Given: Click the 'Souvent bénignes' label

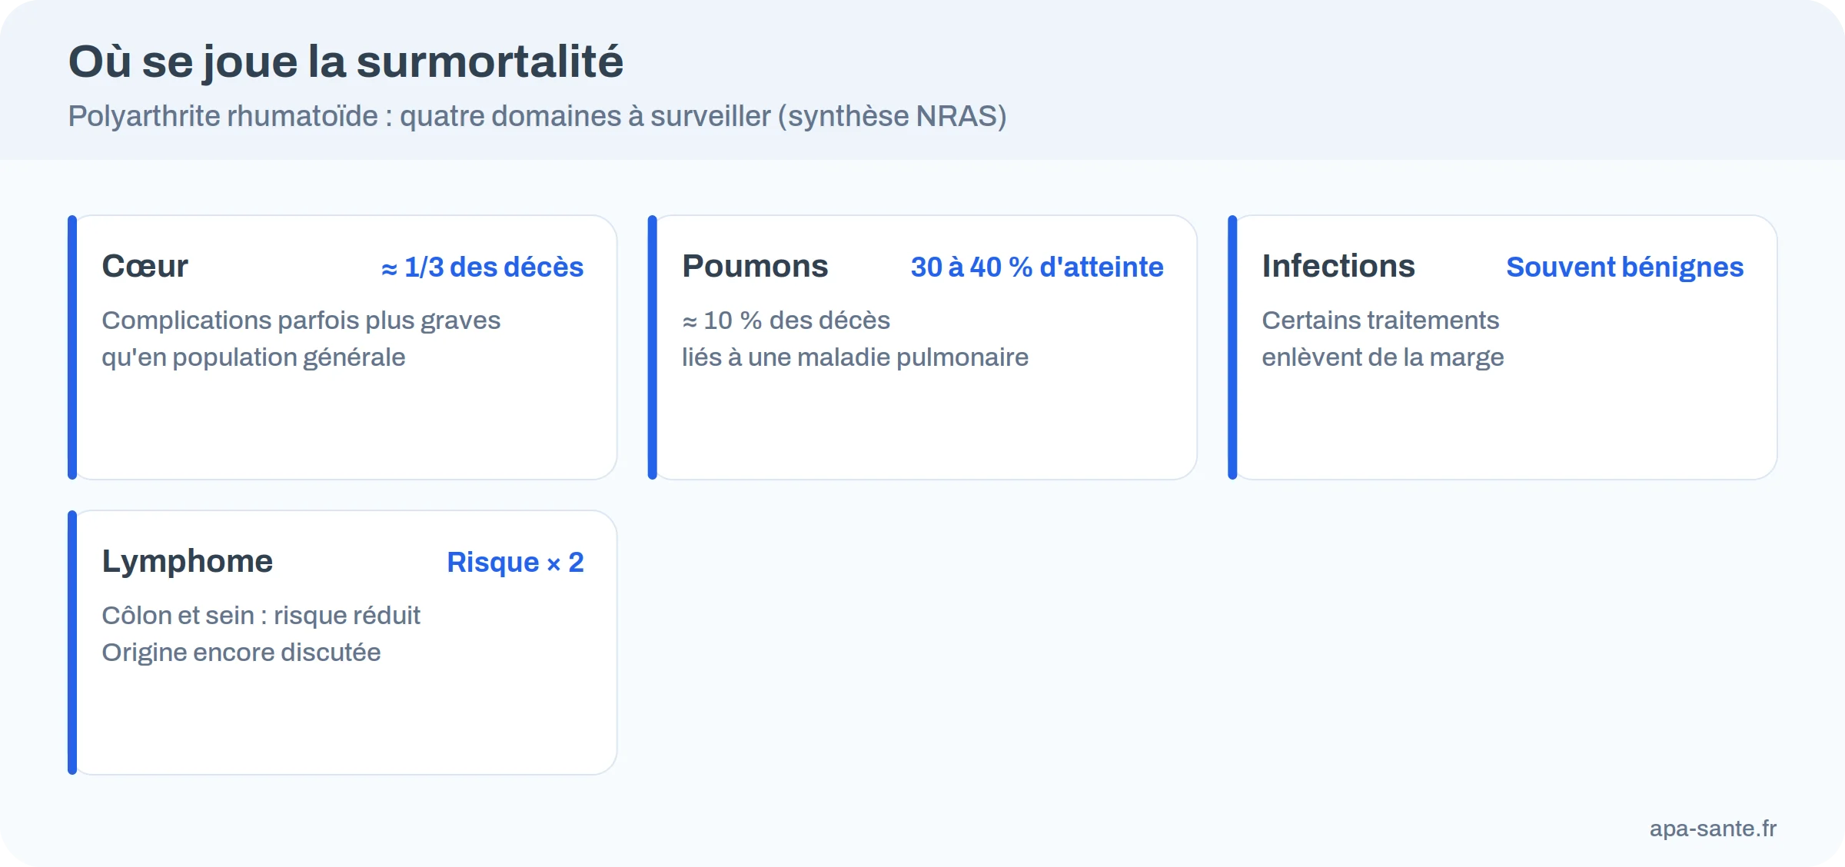Looking at the screenshot, I should [1624, 267].
